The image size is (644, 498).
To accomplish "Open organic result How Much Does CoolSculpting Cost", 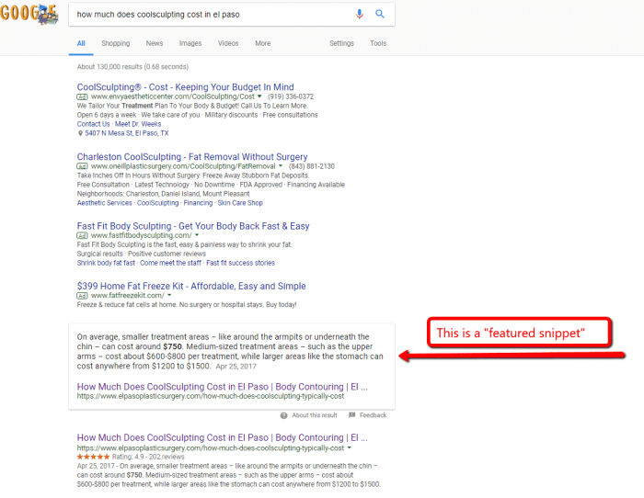I will [x=223, y=437].
